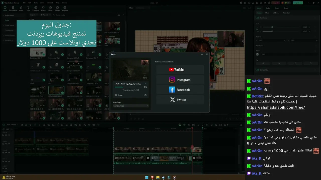Click the voiceover microphone icon in timeline toolbar
Image resolution: width=321 pixels, height=180 pixels.
click(206, 125)
